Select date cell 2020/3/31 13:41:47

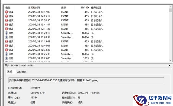coord(39,25)
